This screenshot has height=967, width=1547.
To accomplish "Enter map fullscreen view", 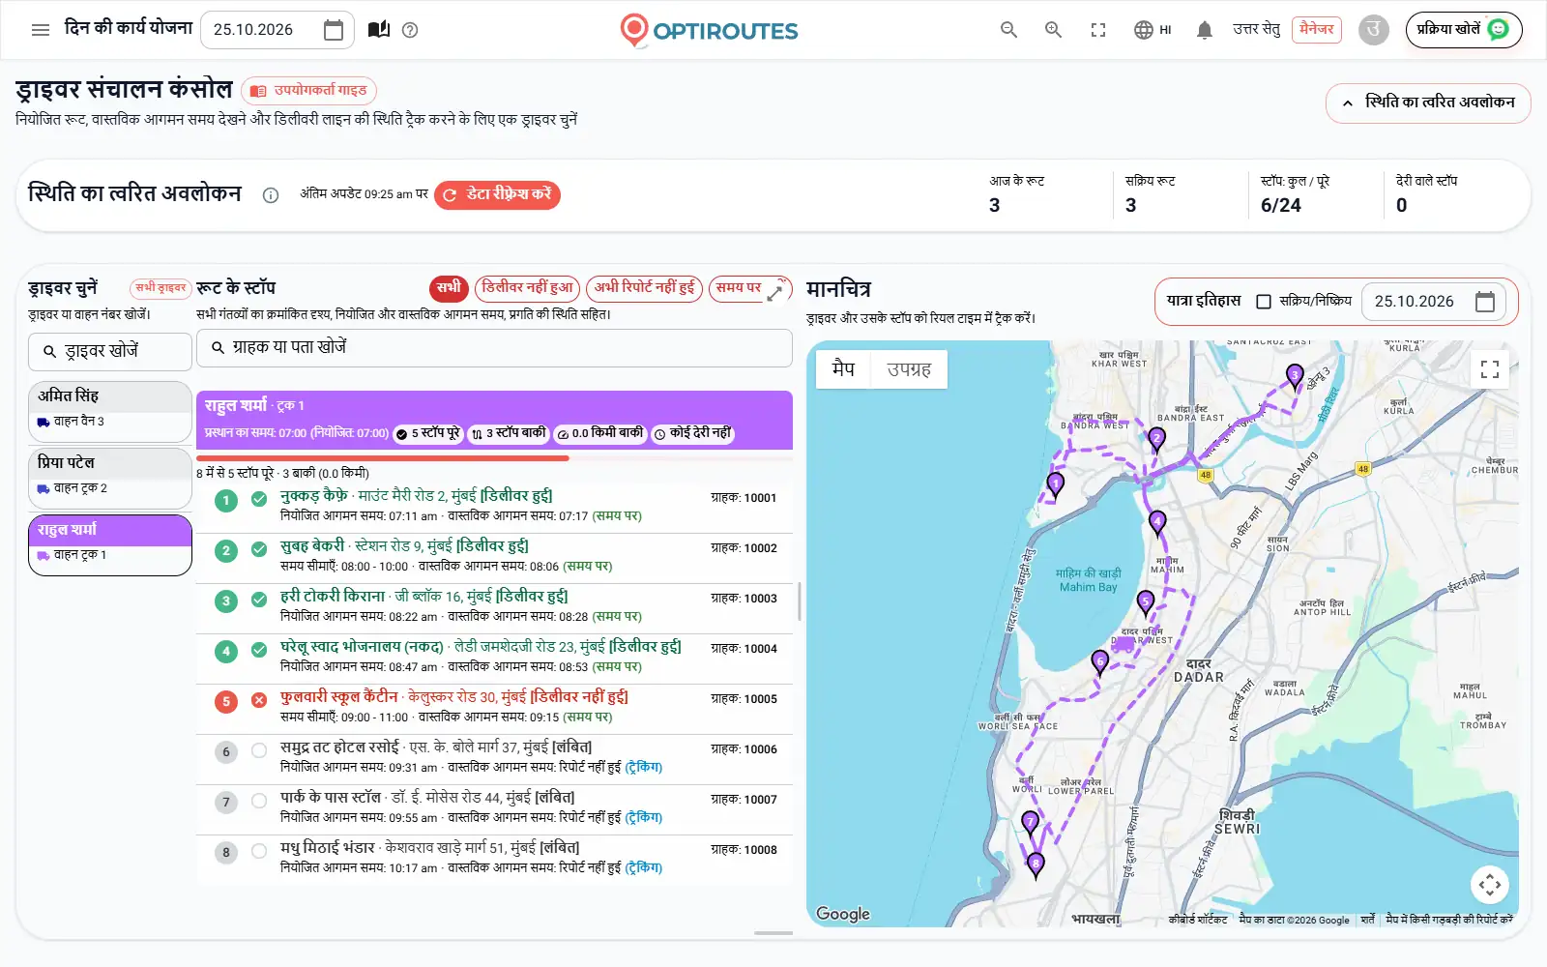I will 1490,369.
